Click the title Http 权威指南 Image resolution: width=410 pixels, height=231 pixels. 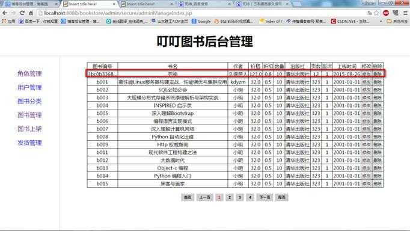pyautogui.click(x=173, y=144)
